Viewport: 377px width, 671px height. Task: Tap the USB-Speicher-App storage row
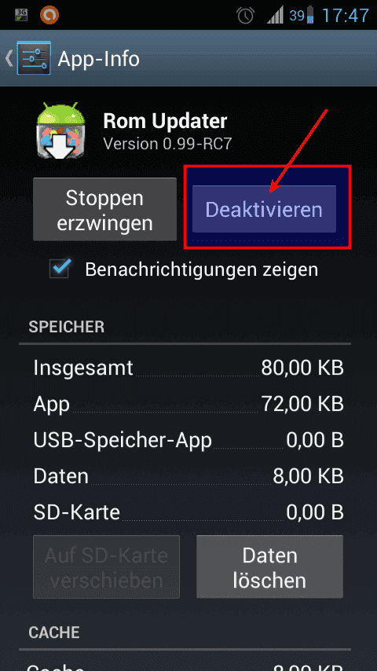point(188,440)
